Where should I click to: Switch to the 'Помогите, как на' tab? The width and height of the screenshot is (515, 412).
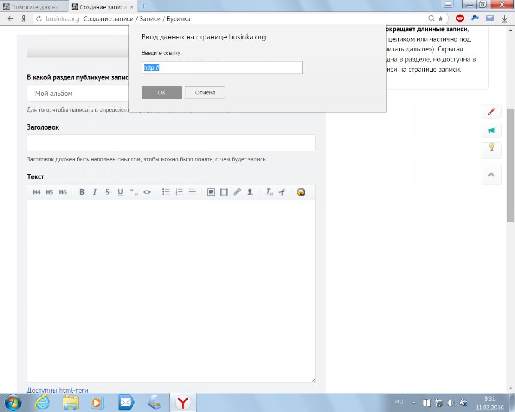[34, 6]
